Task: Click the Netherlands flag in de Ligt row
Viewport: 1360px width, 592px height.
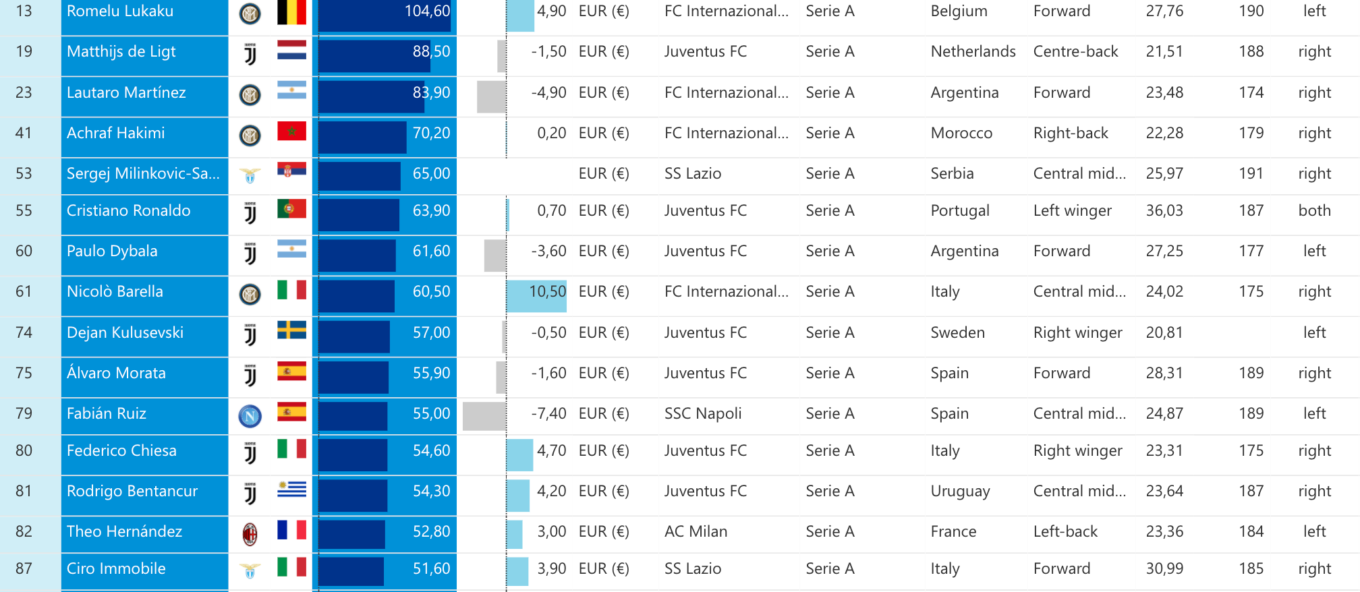Action: coord(291,51)
